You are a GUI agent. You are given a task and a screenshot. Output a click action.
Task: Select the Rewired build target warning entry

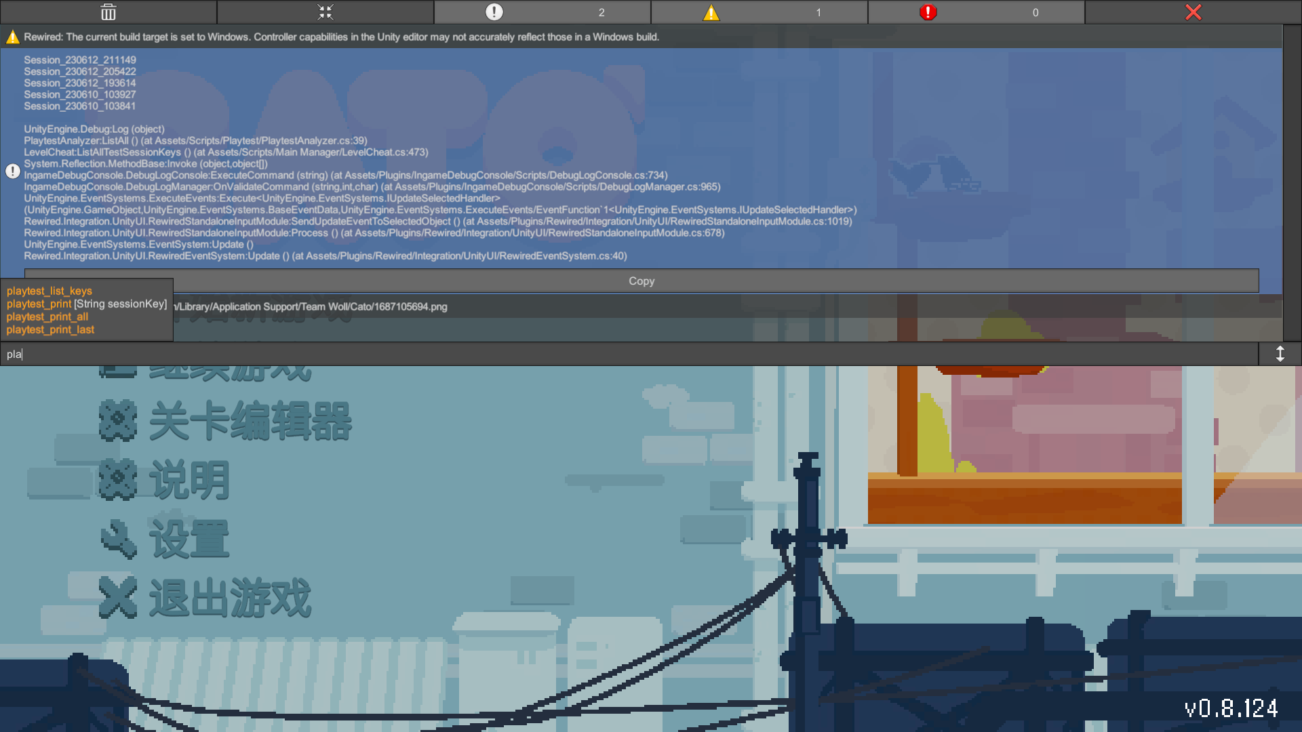click(x=641, y=37)
